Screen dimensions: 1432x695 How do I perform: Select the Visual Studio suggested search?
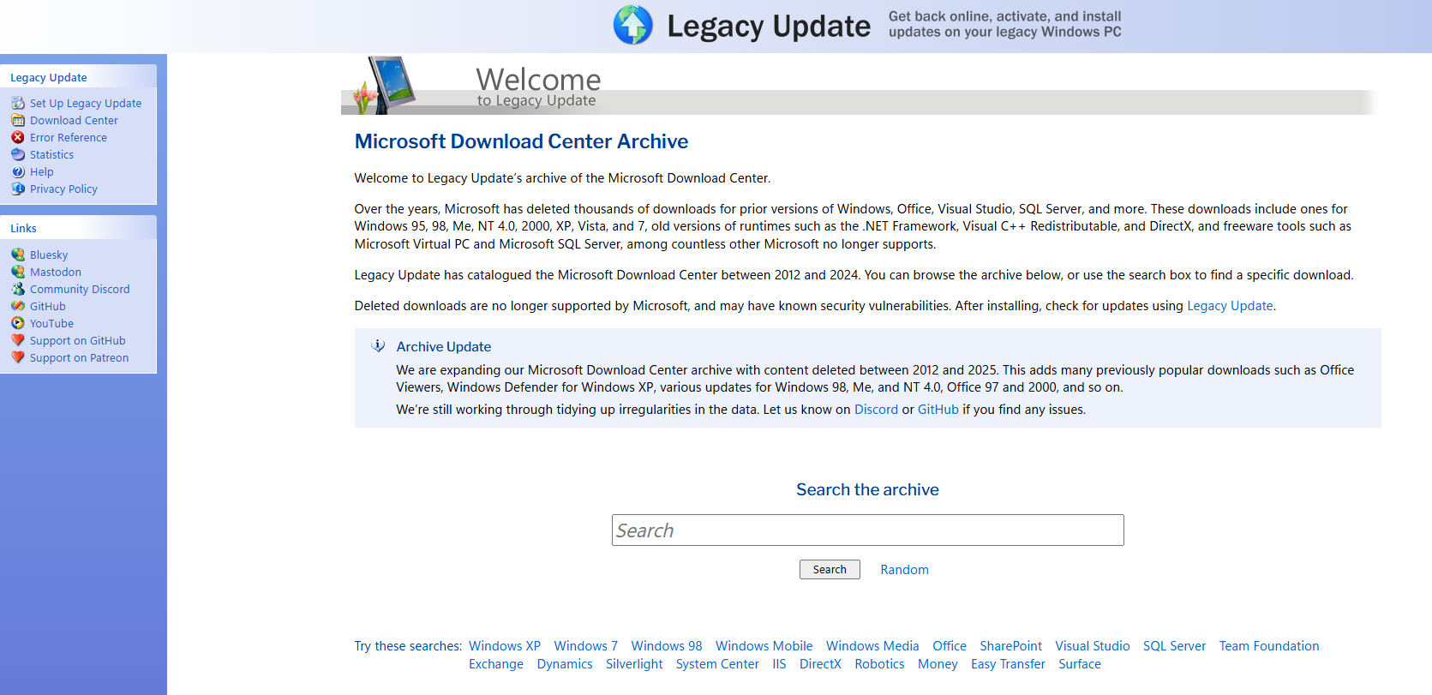[x=1092, y=646]
